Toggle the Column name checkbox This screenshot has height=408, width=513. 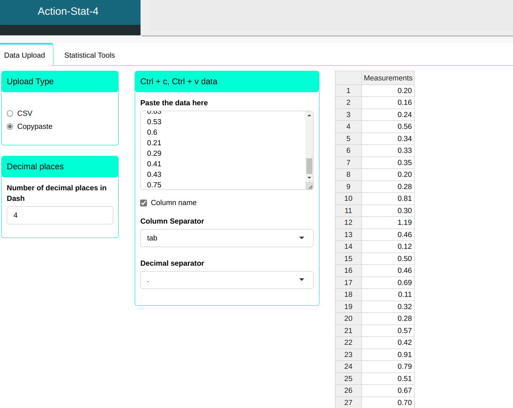coord(144,203)
